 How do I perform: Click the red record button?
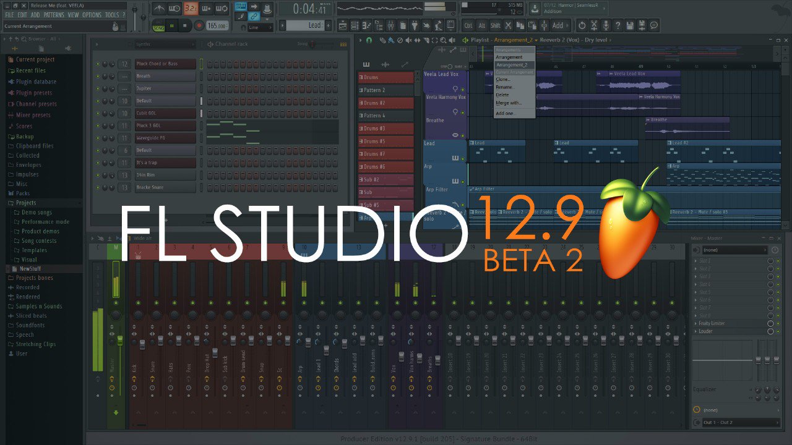[x=199, y=26]
